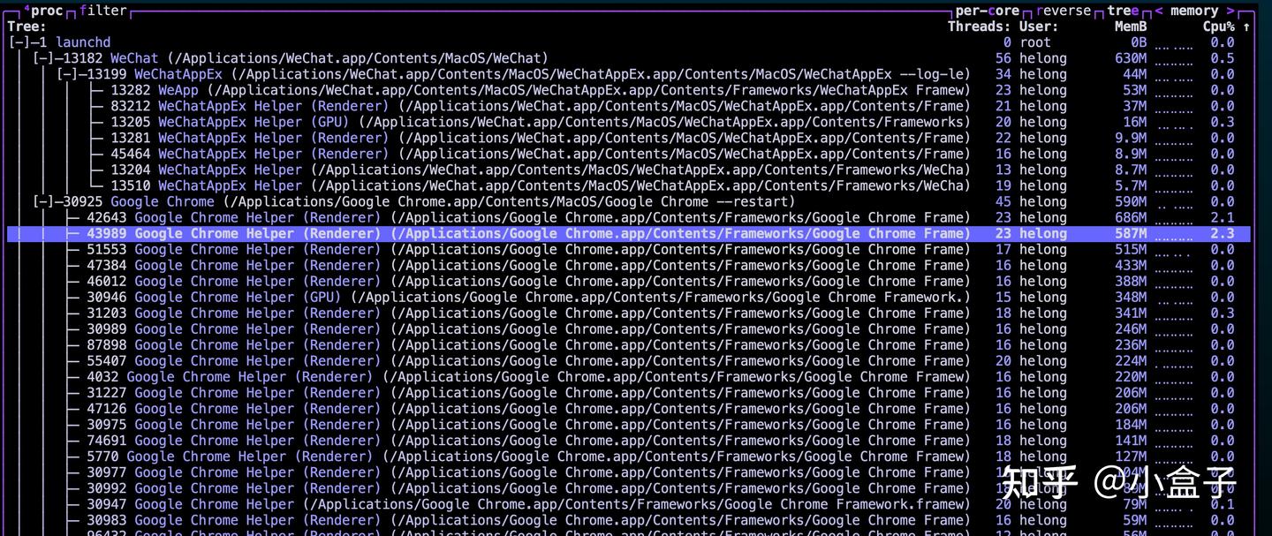This screenshot has height=536, width=1272.
Task: Click the Threads: column header
Action: coord(980,26)
